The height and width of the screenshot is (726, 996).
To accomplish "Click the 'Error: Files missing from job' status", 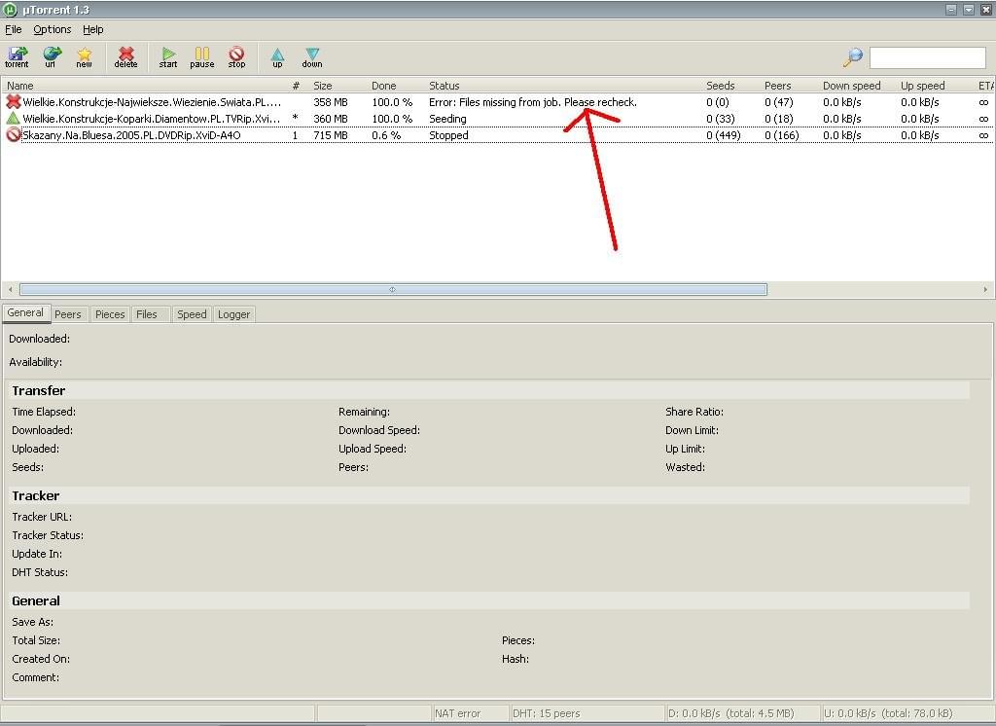I will point(533,102).
